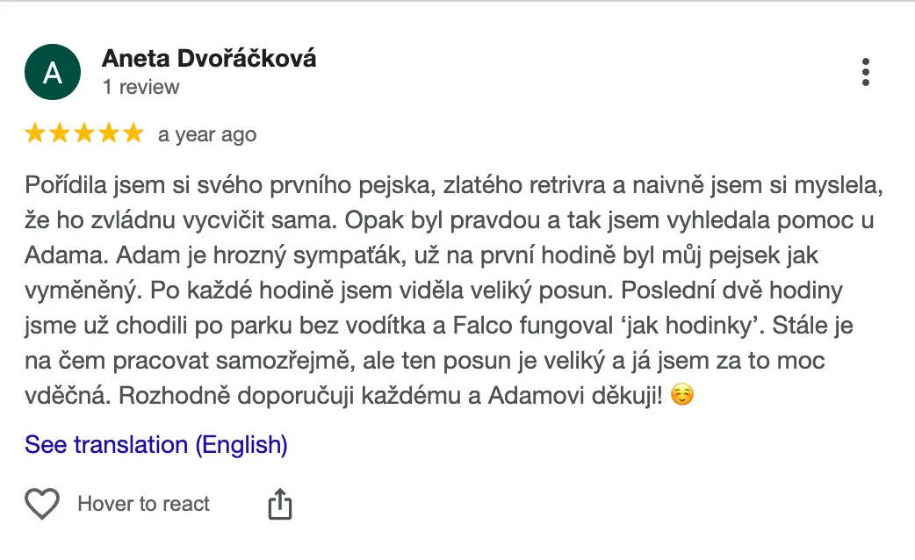This screenshot has width=915, height=560.
Task: Click the second rating star
Action: pos(60,133)
